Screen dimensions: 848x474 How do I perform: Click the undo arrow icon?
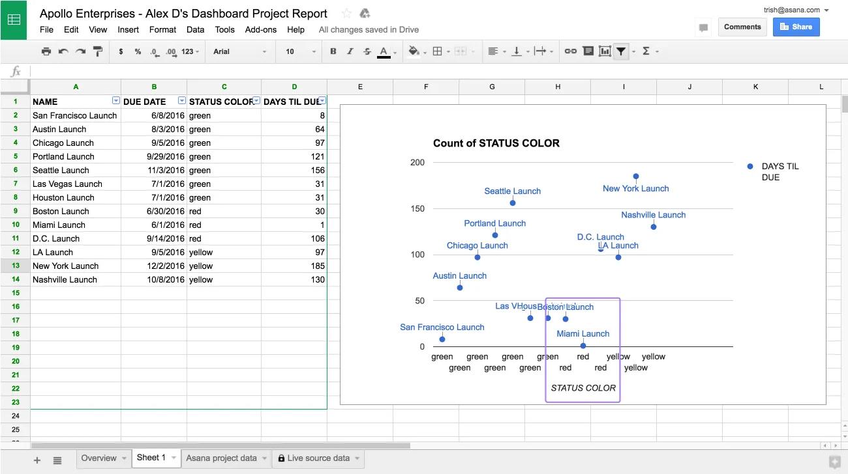point(63,51)
